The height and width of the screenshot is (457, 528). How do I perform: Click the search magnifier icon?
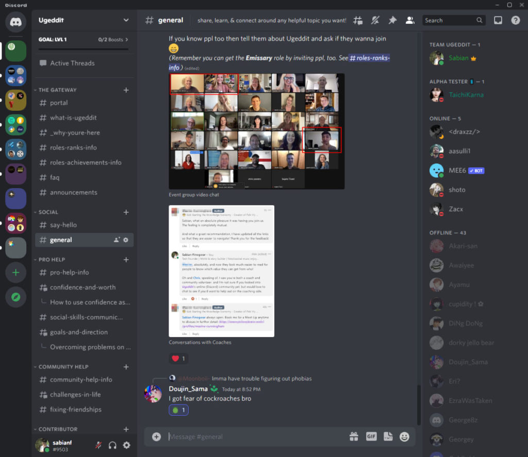[479, 21]
